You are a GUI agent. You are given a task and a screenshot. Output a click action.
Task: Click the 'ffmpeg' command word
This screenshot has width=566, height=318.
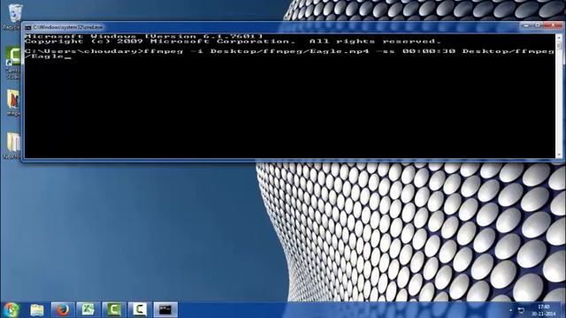coord(164,51)
